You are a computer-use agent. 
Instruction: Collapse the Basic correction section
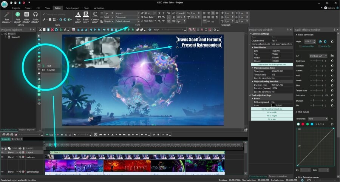[297, 35]
